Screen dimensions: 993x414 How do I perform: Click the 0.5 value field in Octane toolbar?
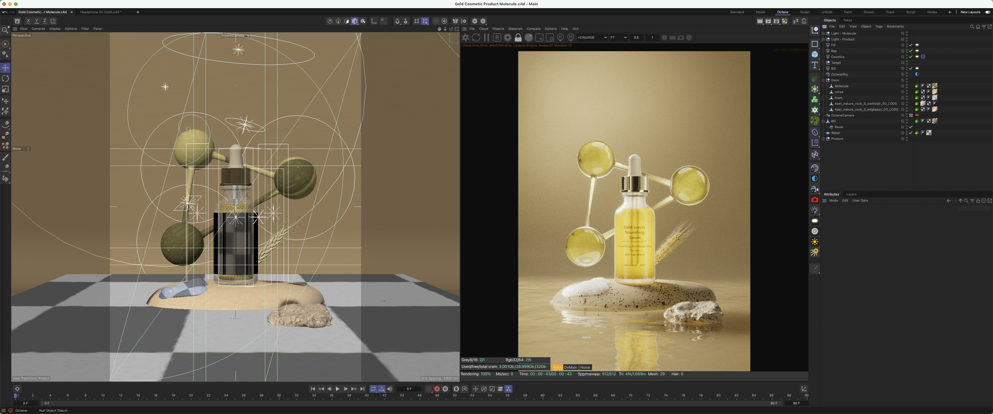pos(637,37)
